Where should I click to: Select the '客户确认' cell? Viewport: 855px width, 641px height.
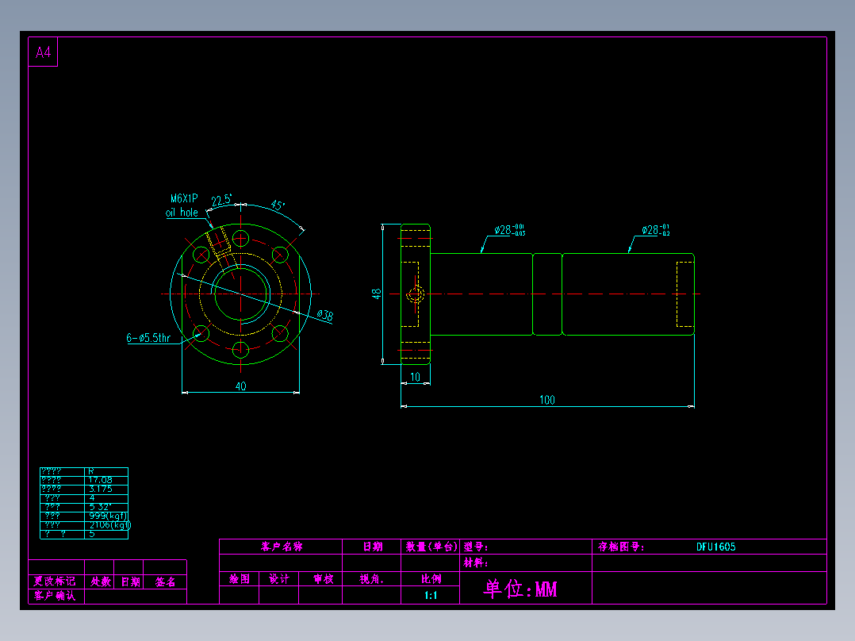(55, 596)
